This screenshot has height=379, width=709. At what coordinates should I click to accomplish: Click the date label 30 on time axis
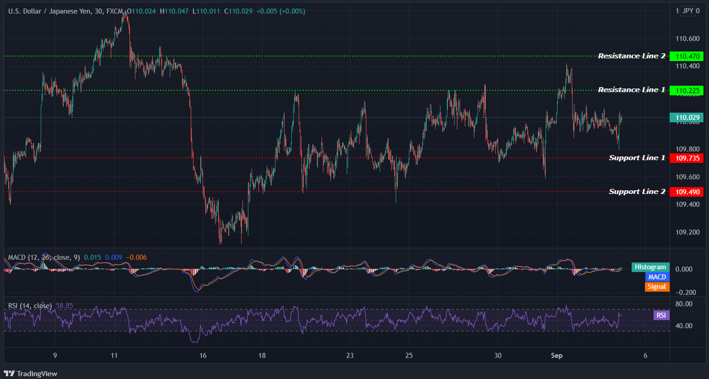point(498,355)
